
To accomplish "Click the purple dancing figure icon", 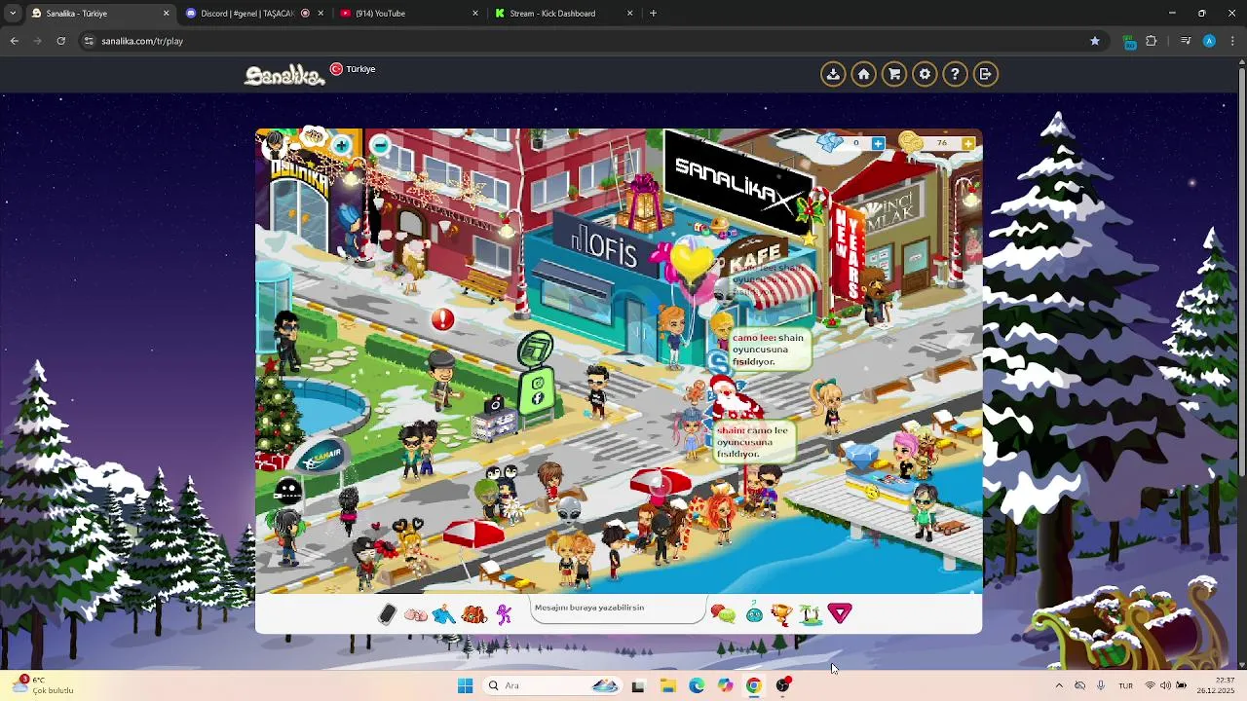I will tap(504, 614).
